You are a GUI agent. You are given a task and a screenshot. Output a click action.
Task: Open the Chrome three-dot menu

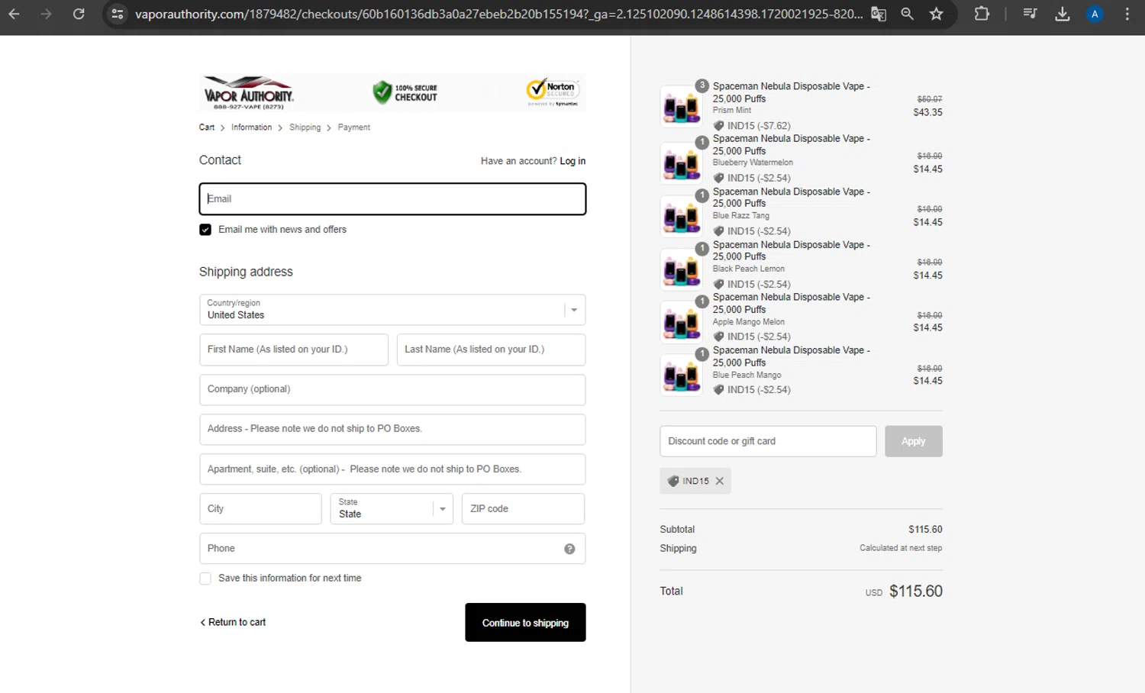tap(1127, 14)
